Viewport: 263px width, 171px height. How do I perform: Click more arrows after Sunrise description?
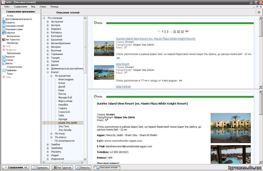pyautogui.click(x=118, y=58)
